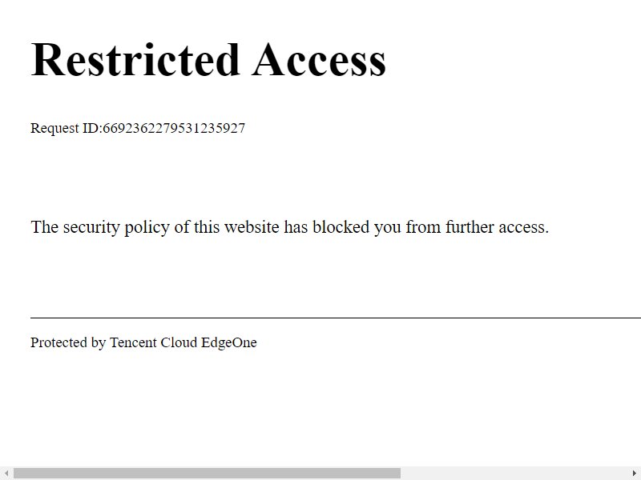The height and width of the screenshot is (480, 641).
Task: Click the word "Access" in the heading
Action: click(x=319, y=60)
